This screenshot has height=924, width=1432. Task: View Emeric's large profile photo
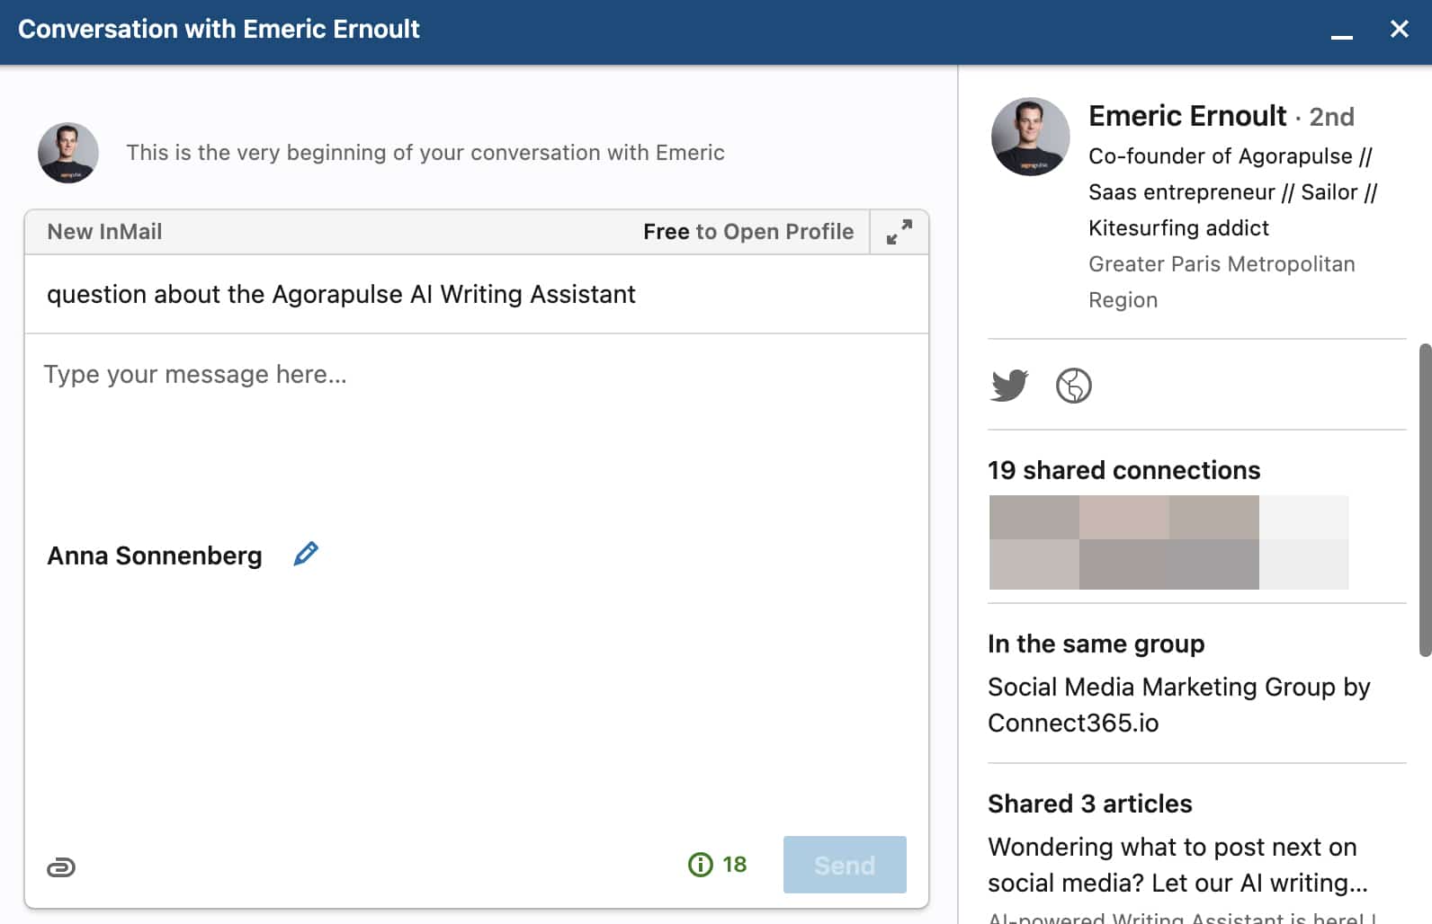click(x=1030, y=137)
